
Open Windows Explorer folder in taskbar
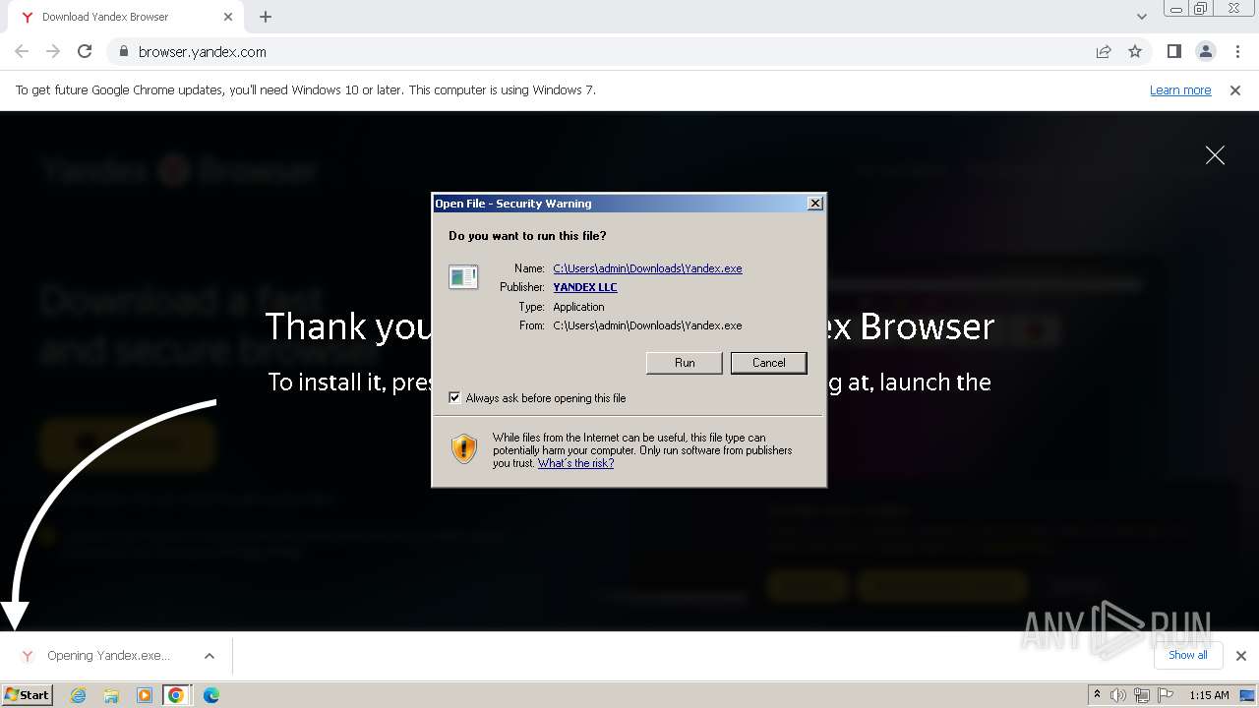click(111, 695)
